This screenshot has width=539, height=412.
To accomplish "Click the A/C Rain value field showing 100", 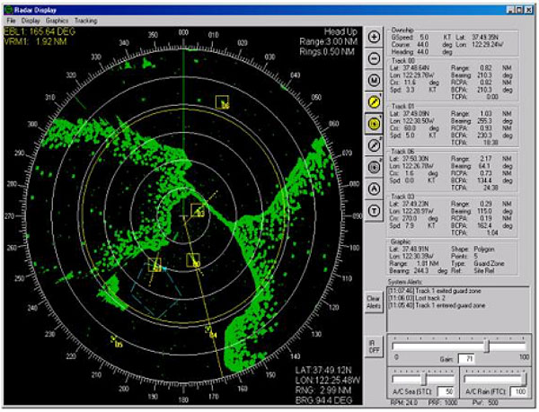I will click(518, 391).
